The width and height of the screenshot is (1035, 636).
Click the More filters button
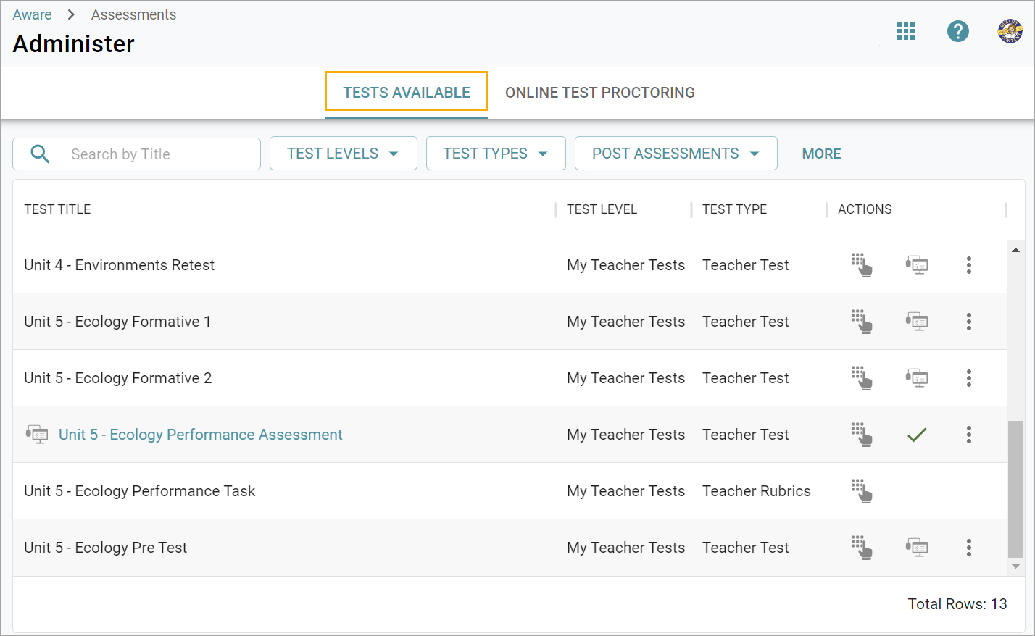[x=821, y=154]
